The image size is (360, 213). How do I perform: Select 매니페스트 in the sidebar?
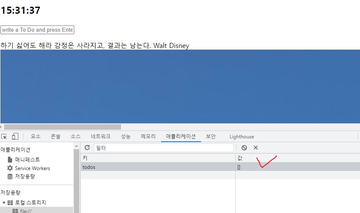pyautogui.click(x=27, y=159)
